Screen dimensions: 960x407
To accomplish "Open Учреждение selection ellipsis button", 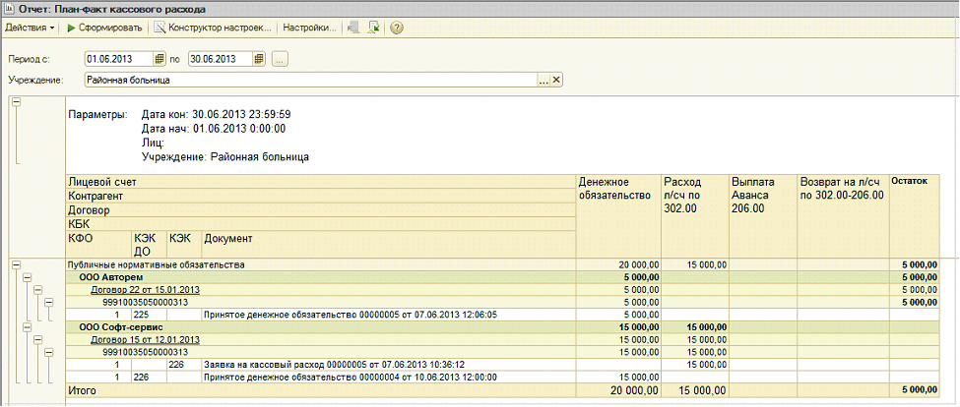I will pos(544,80).
